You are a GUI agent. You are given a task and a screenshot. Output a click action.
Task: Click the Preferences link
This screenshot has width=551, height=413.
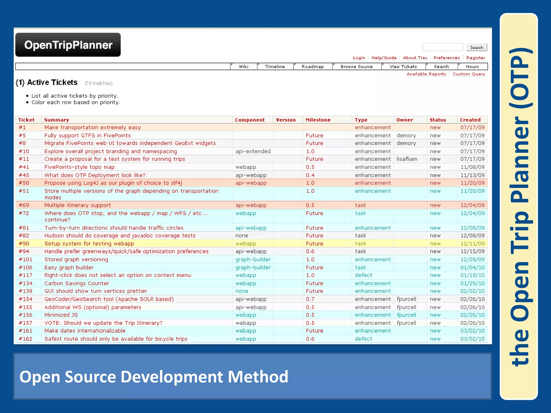click(x=446, y=58)
